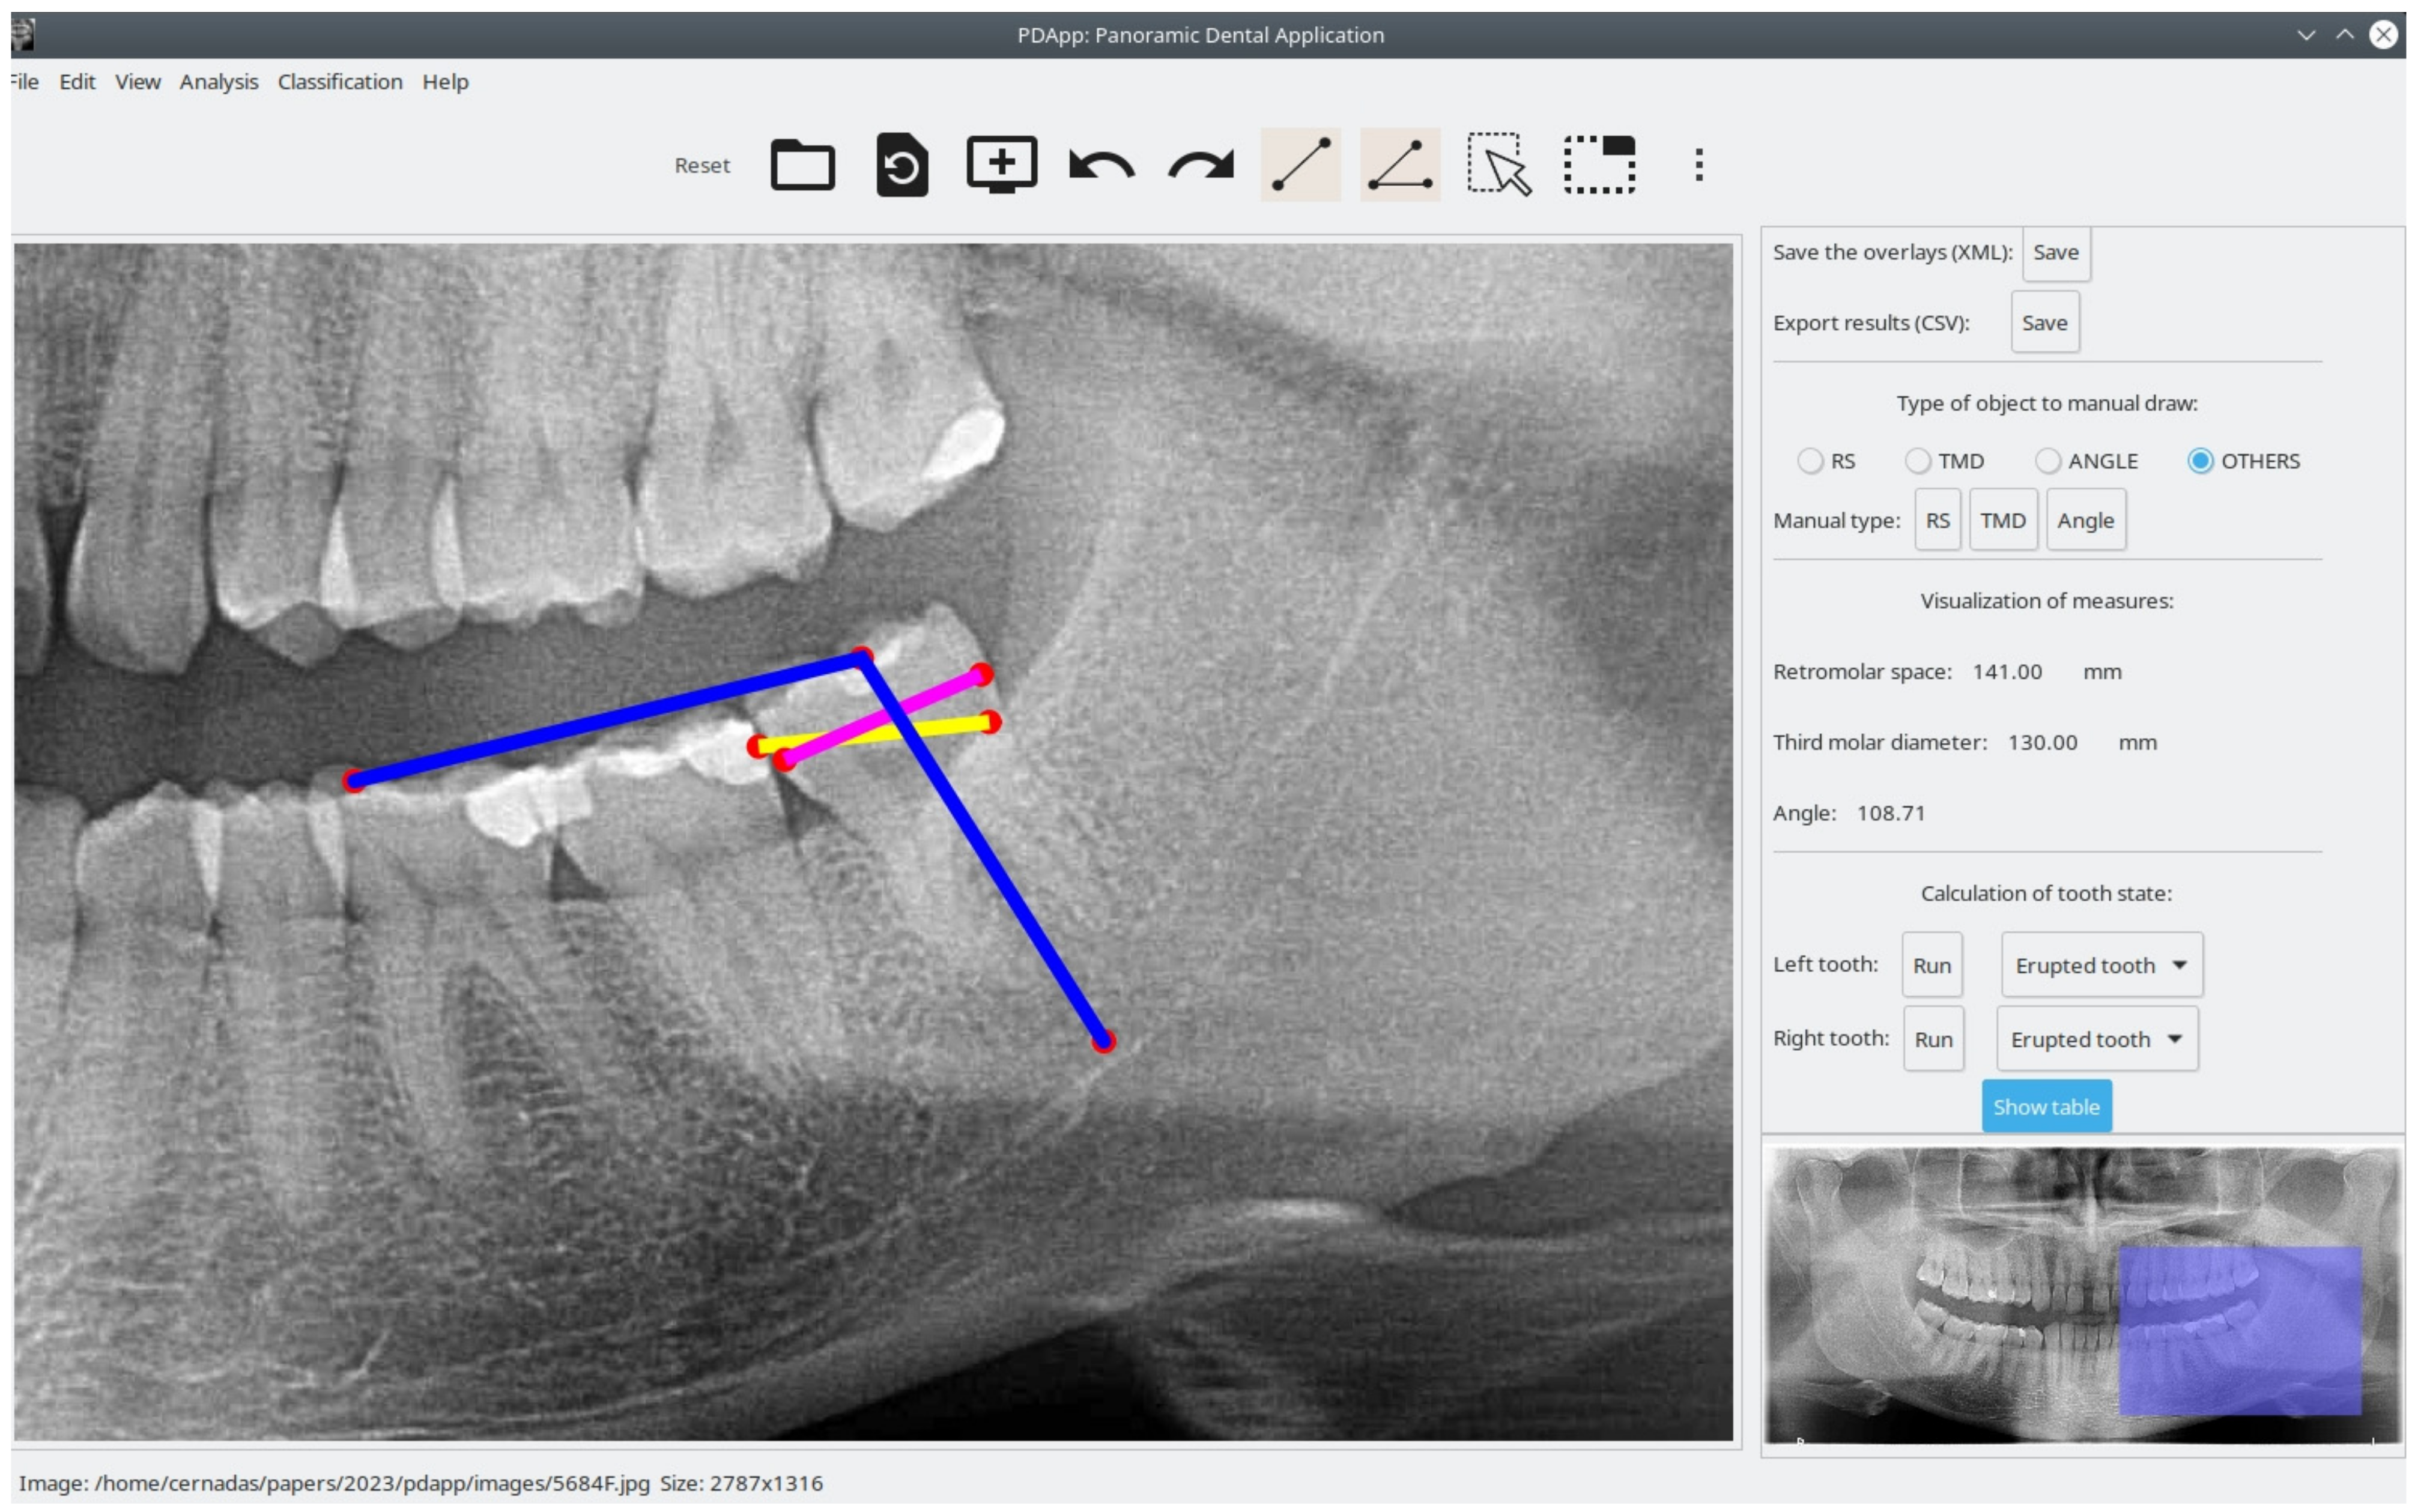The height and width of the screenshot is (1512, 2418).
Task: Open the Analysis menu
Action: 218,82
